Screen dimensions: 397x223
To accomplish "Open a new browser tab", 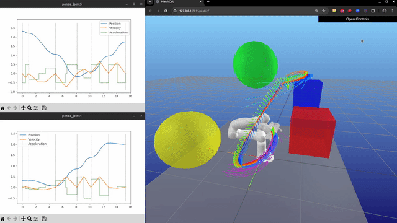I will coord(208,2).
